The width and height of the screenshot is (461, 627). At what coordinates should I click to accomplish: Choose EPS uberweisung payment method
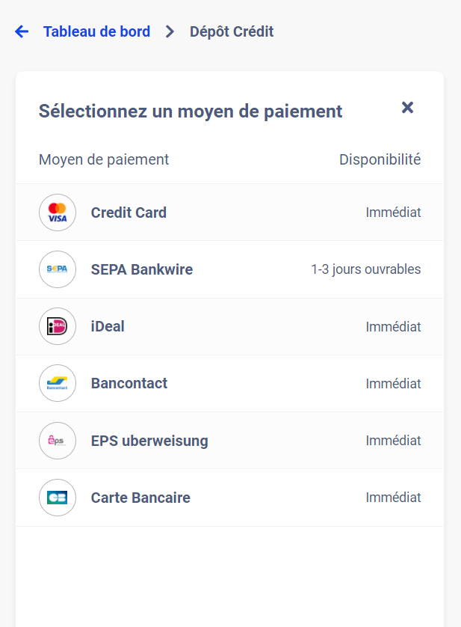coord(149,440)
